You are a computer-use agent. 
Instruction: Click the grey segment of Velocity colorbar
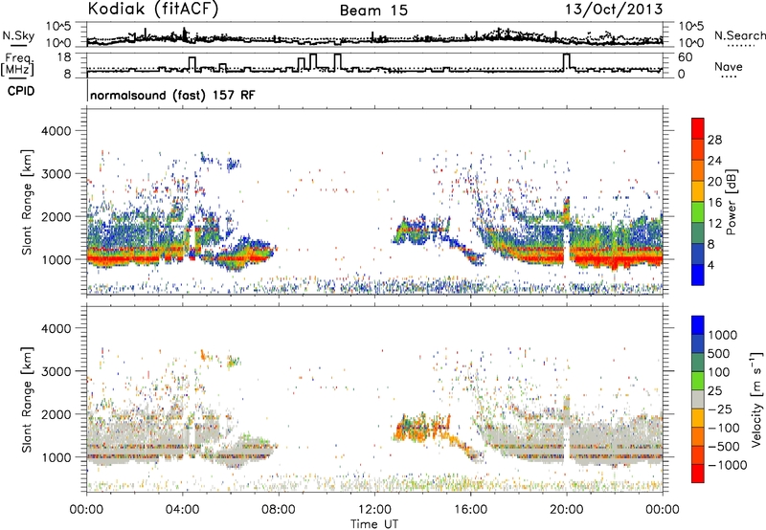pos(698,399)
